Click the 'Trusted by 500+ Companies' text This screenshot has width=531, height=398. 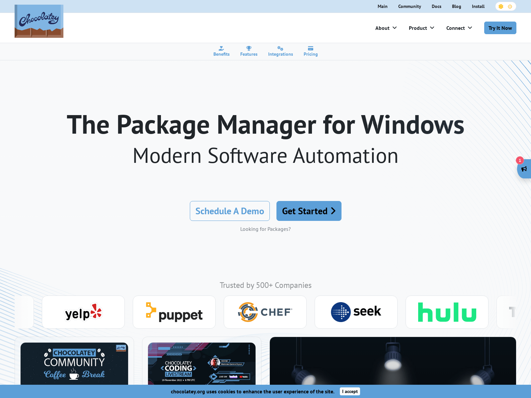click(x=265, y=285)
